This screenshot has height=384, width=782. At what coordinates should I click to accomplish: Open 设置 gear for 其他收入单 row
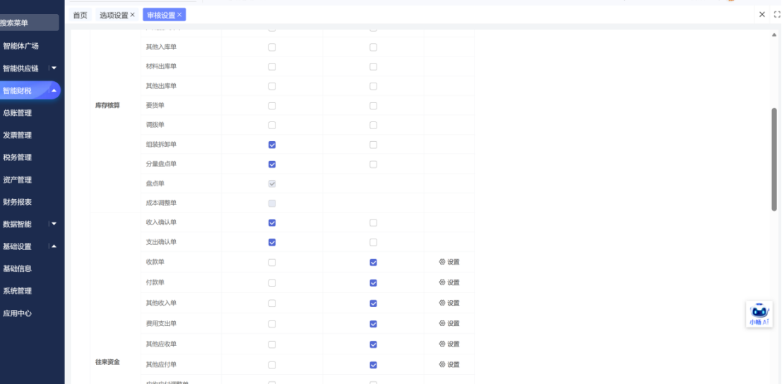(449, 303)
